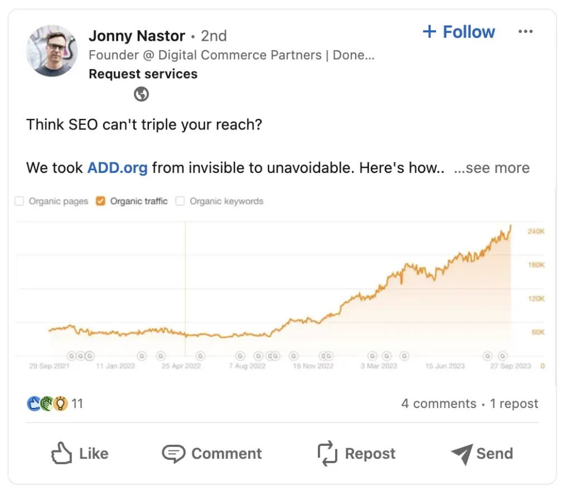Click the Repost arrows icon
The width and height of the screenshot is (571, 495).
point(327,453)
